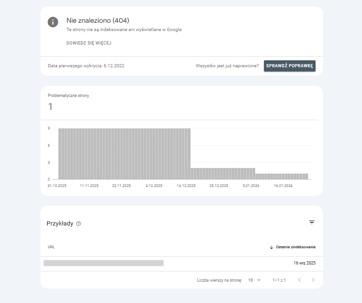Click Wszystko jest już naprawione? text
The width and height of the screenshot is (362, 303).
(227, 66)
